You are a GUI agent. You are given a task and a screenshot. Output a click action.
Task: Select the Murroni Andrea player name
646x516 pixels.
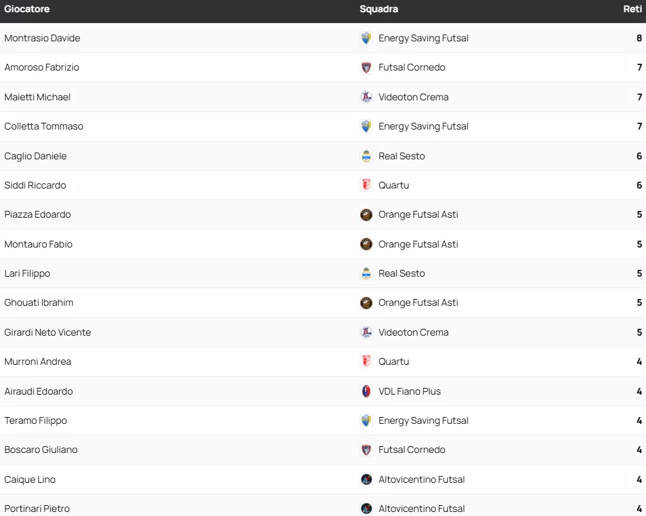tap(38, 361)
